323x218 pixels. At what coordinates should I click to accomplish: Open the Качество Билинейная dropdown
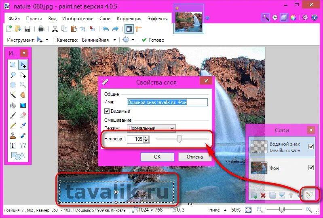(x=114, y=40)
